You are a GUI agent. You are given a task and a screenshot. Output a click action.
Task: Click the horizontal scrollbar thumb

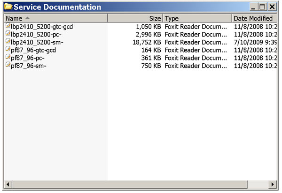click(x=130, y=184)
